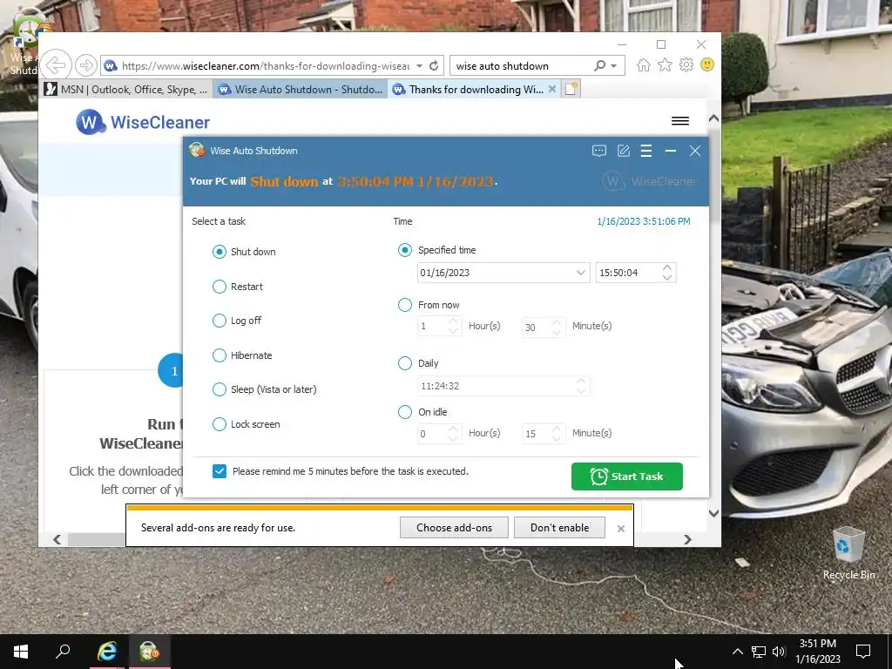The height and width of the screenshot is (669, 892).
Task: Click the On idle minutes spinner
Action: [x=557, y=434]
